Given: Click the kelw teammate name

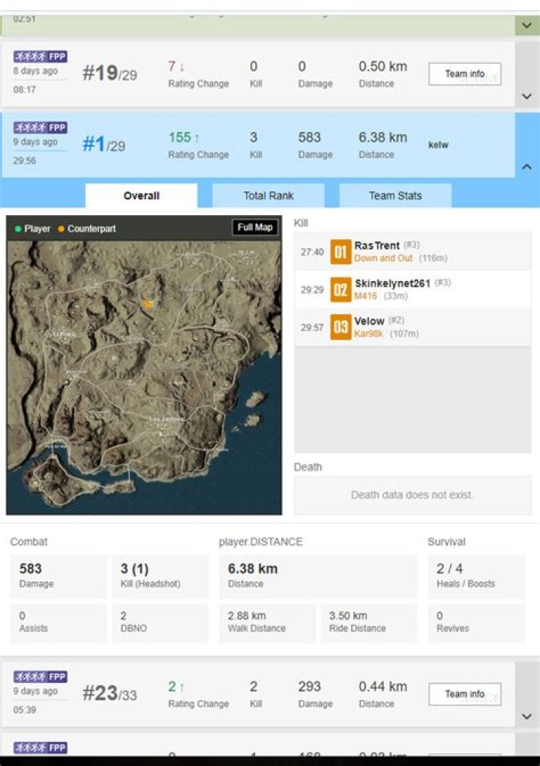Looking at the screenshot, I should [438, 145].
